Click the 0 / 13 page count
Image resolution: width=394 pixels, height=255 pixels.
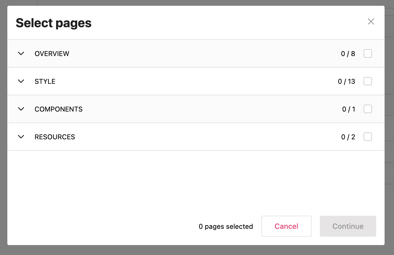point(346,81)
